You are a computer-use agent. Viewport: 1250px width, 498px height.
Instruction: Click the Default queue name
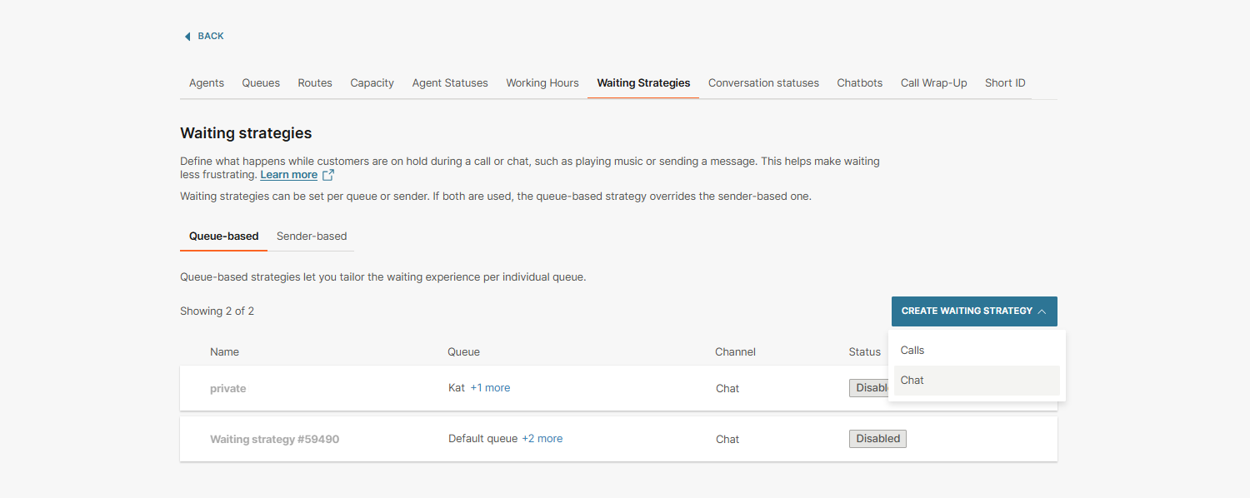click(x=483, y=439)
